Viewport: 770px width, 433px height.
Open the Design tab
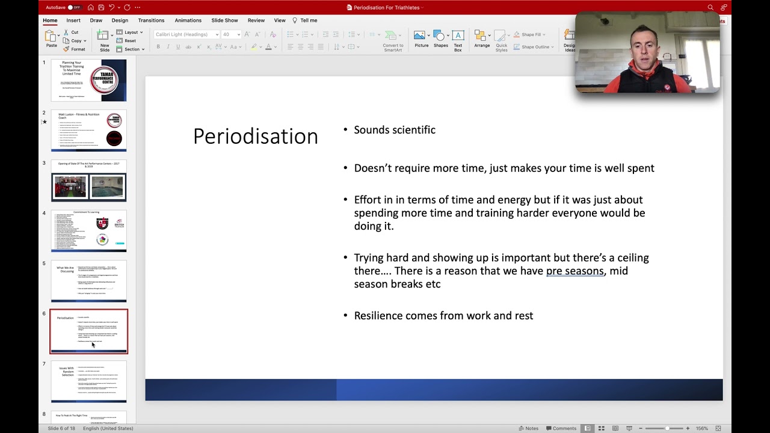click(120, 20)
